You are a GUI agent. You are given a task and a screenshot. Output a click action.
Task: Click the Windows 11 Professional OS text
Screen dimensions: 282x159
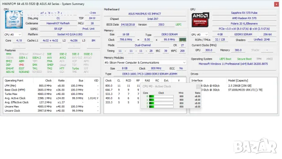point(233,64)
